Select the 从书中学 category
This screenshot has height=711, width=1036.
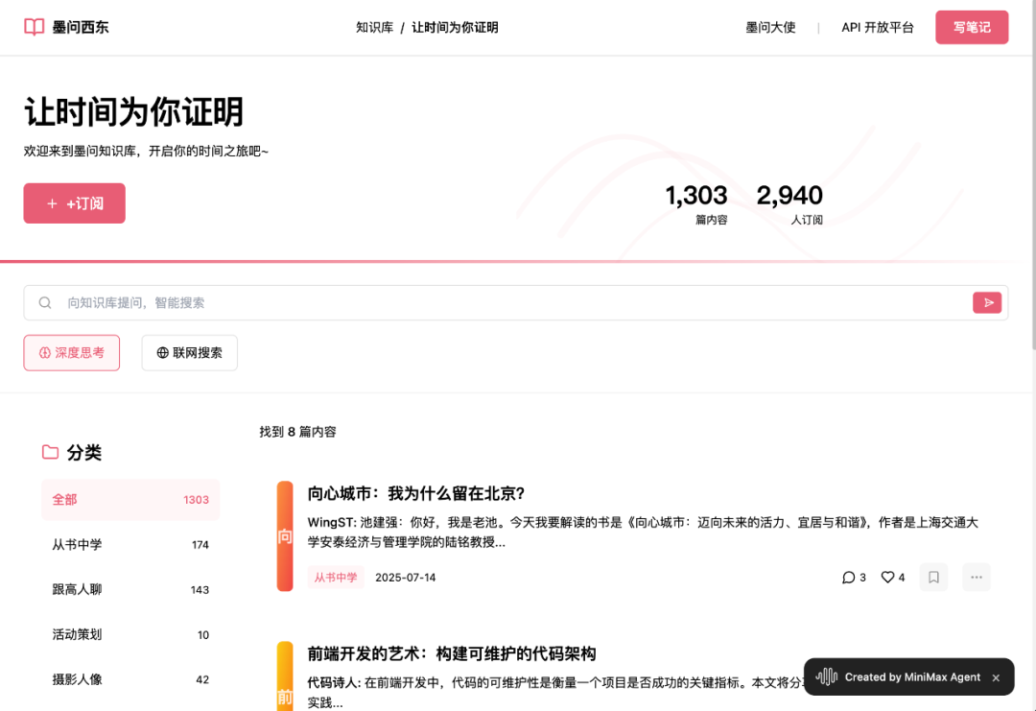pyautogui.click(x=130, y=544)
